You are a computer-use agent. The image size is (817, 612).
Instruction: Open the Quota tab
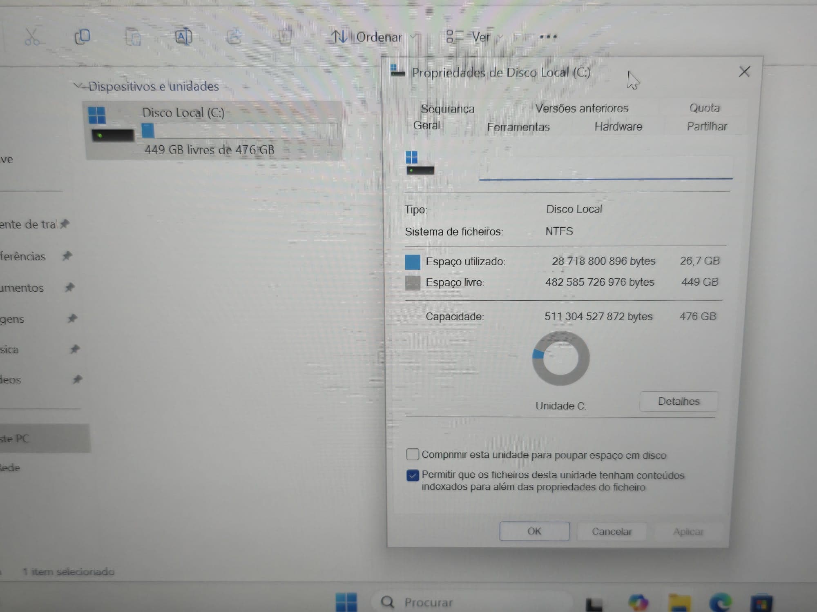coord(704,108)
